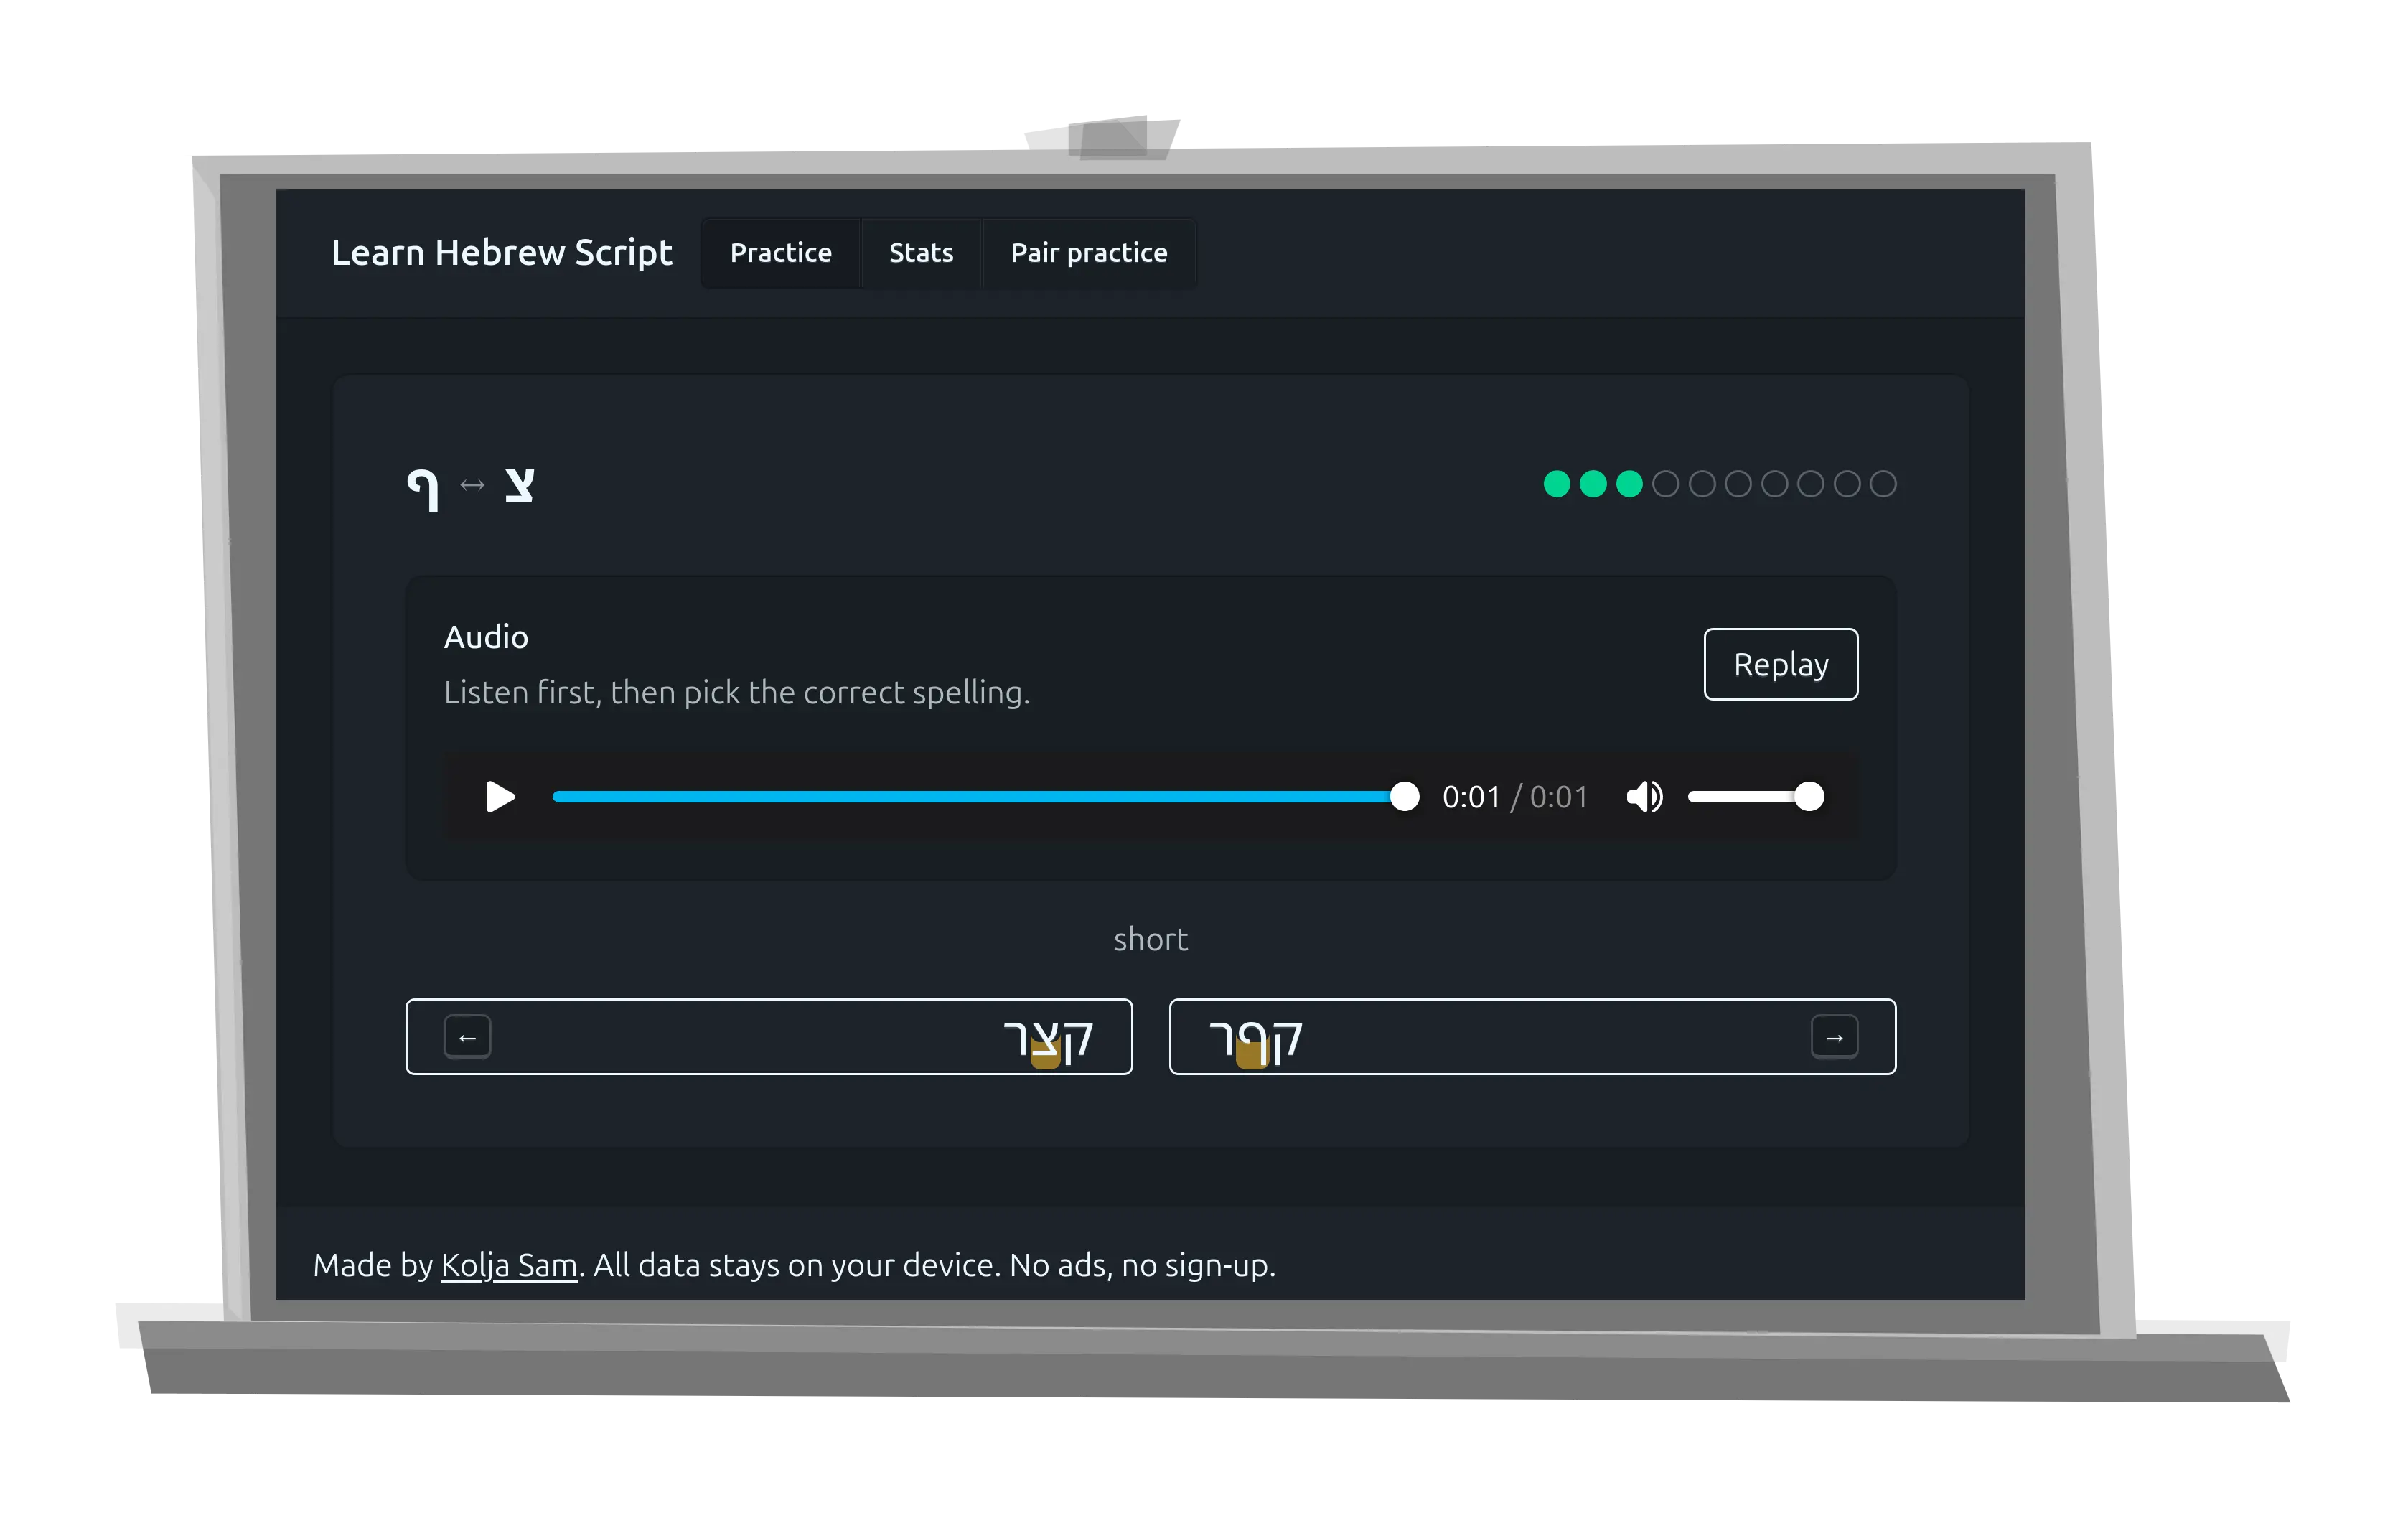Click the third green progress dot
The width and height of the screenshot is (2408, 1518).
[1629, 484]
